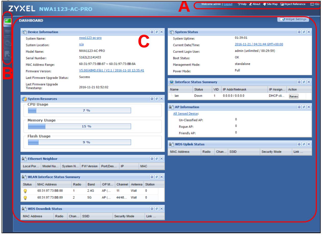Sort by the IP Addr/Netmask column header

pos(244,89)
